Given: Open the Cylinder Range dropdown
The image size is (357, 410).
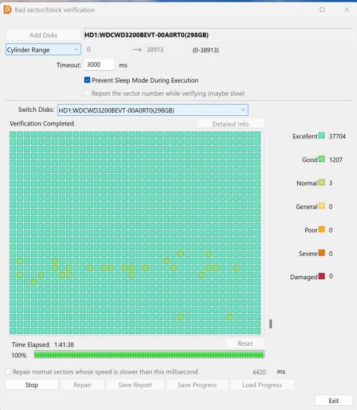Looking at the screenshot, I should (x=43, y=50).
